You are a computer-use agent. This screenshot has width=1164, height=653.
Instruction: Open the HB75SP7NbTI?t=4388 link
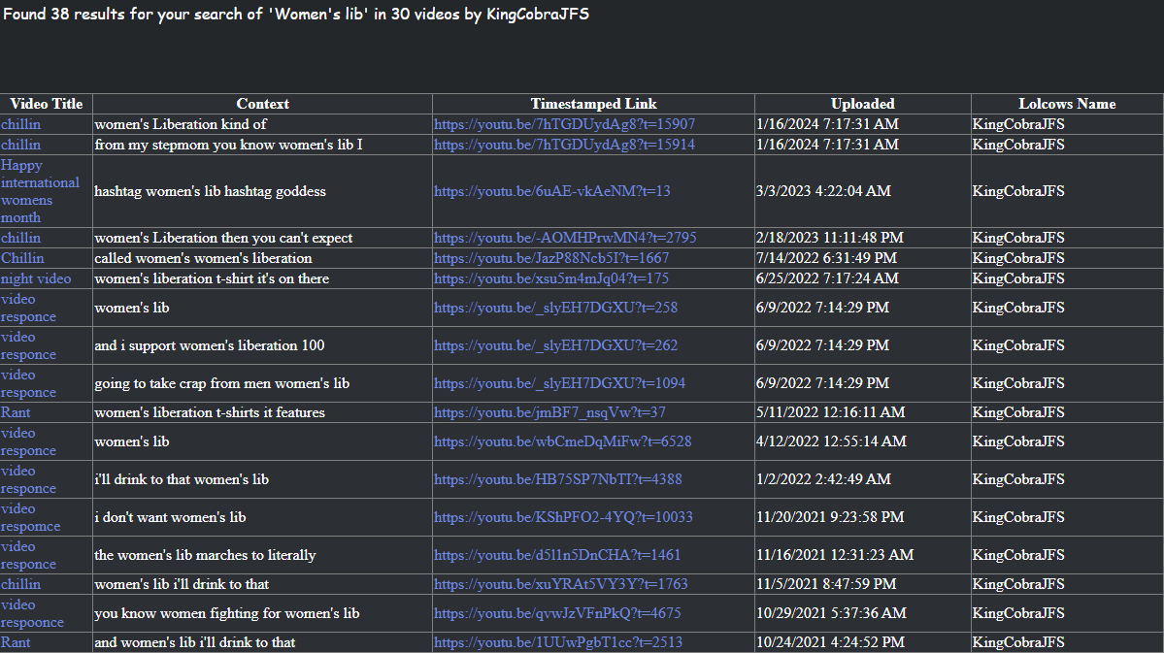click(x=557, y=478)
